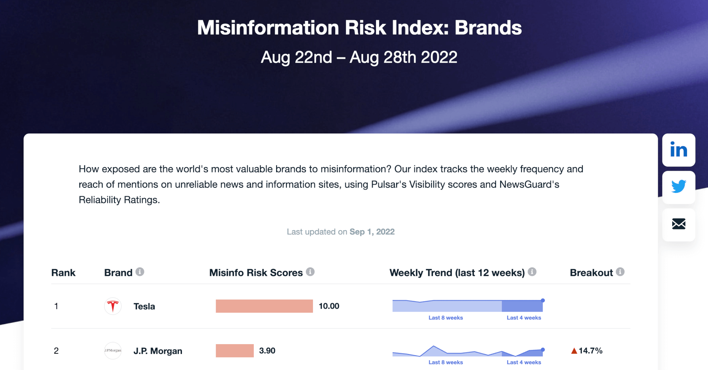Click J.P. Morgan's weekly trend sparkline
The image size is (708, 370).
coord(467,352)
